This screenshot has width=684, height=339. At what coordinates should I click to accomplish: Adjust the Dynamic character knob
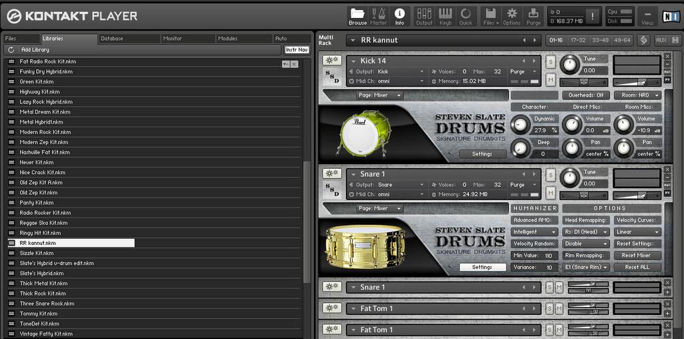[520, 125]
